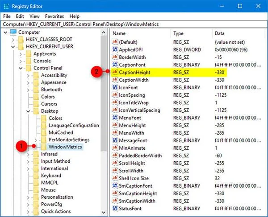
Task: Click the folder icon of WindowMetrics key
Action: point(44,147)
